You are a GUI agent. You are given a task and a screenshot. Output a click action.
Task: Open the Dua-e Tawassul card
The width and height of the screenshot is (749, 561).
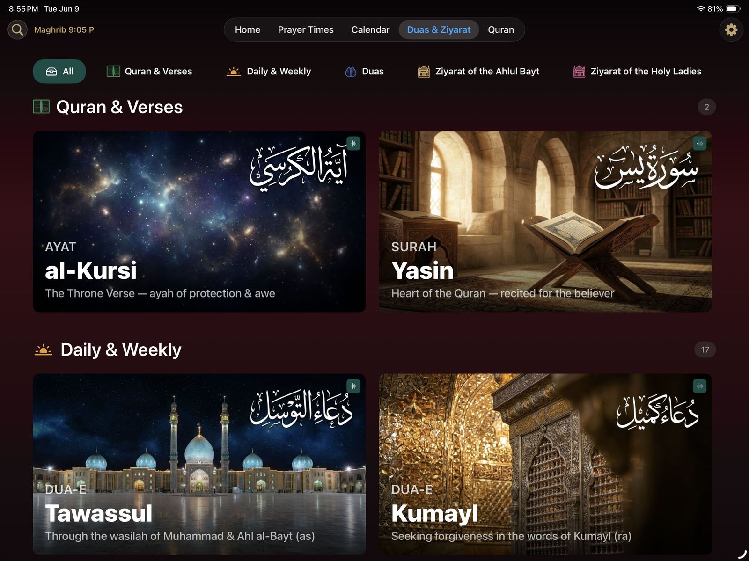(x=199, y=464)
